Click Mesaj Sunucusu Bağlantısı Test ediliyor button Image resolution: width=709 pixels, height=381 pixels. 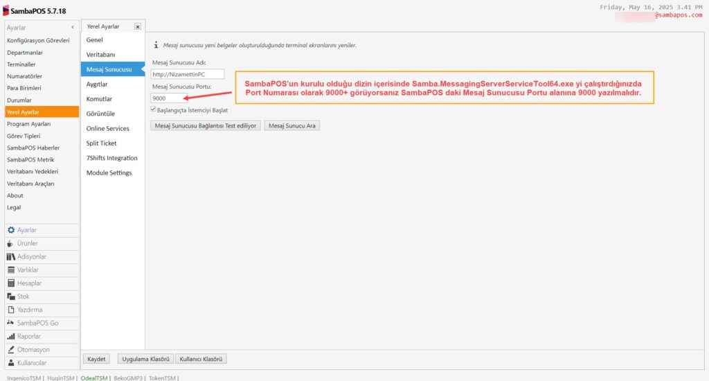[205, 126]
